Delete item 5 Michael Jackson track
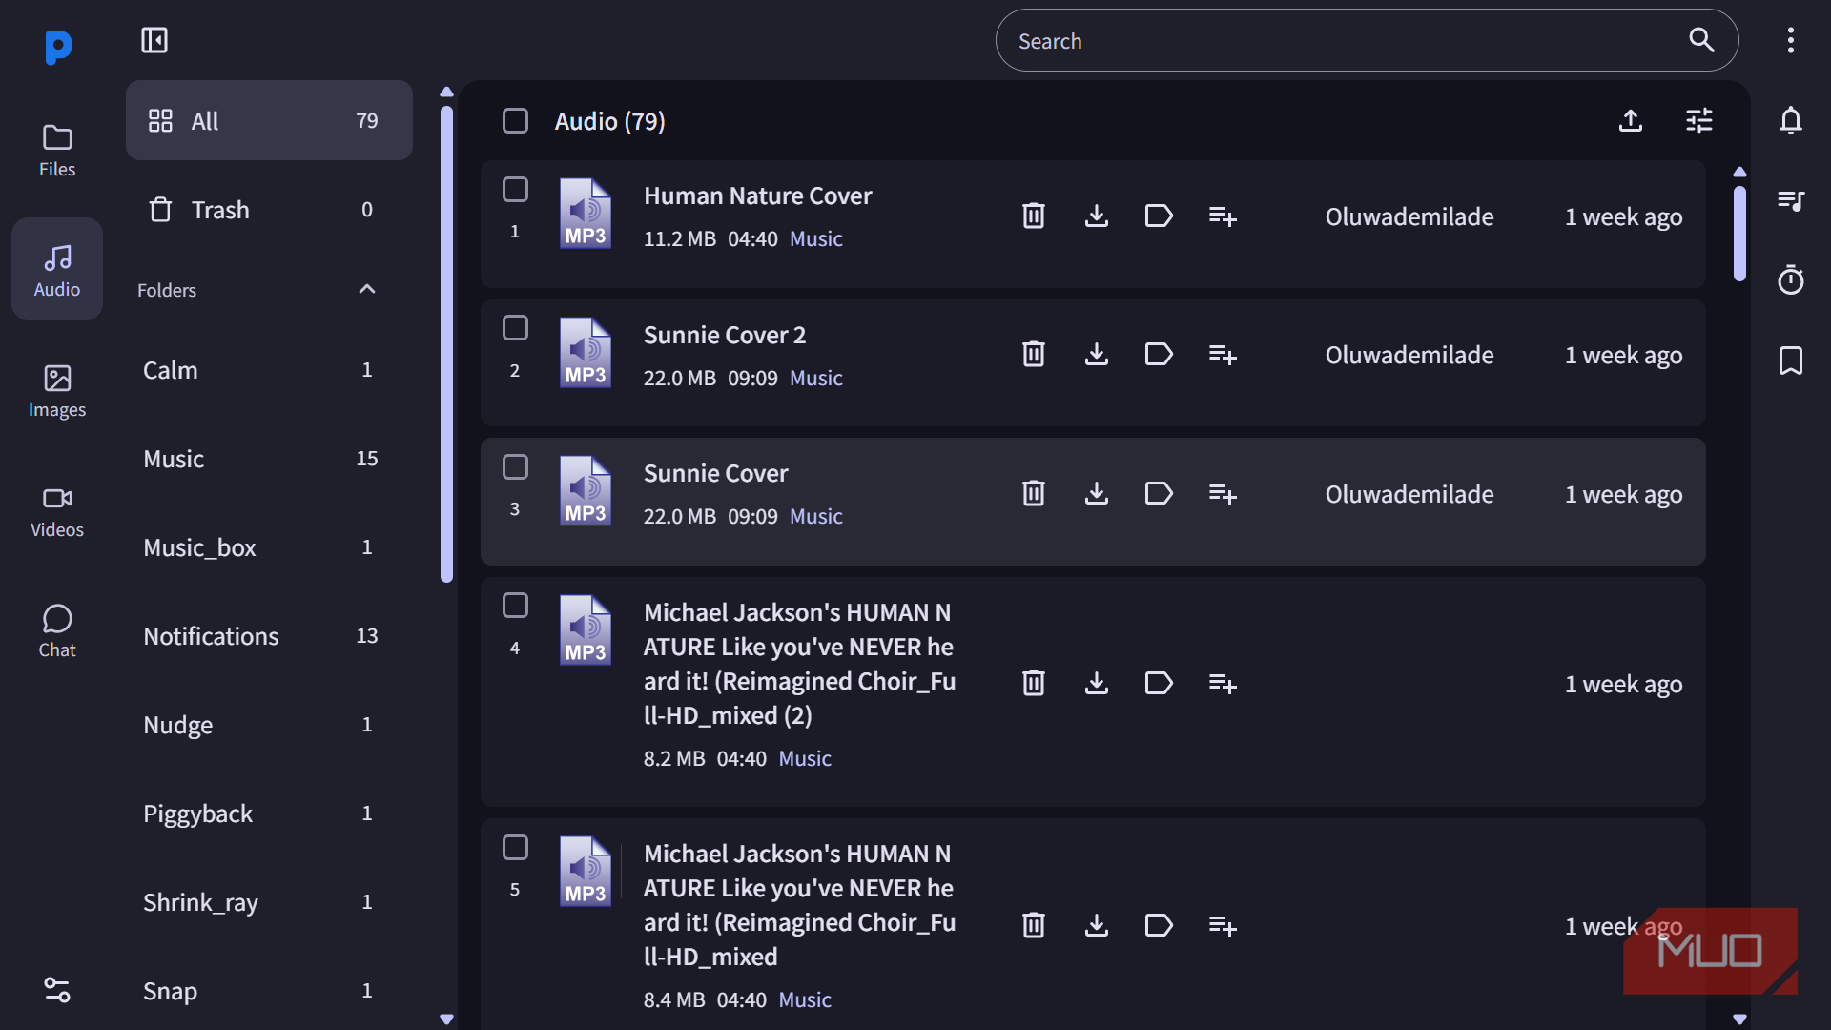Screen dimensions: 1831x1030 coord(1034,925)
